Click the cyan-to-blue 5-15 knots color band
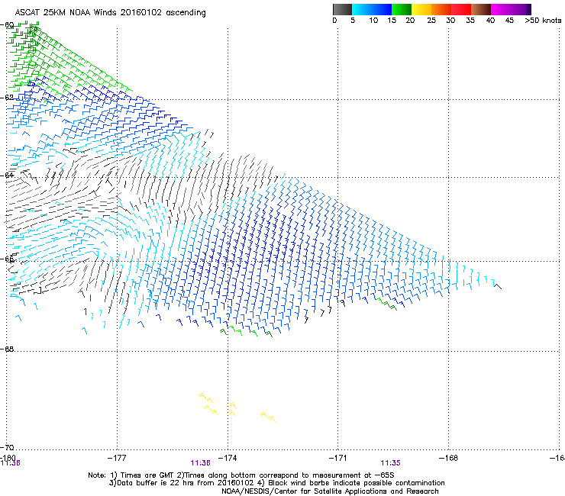Image resolution: width=565 pixels, height=496 pixels. [372, 9]
